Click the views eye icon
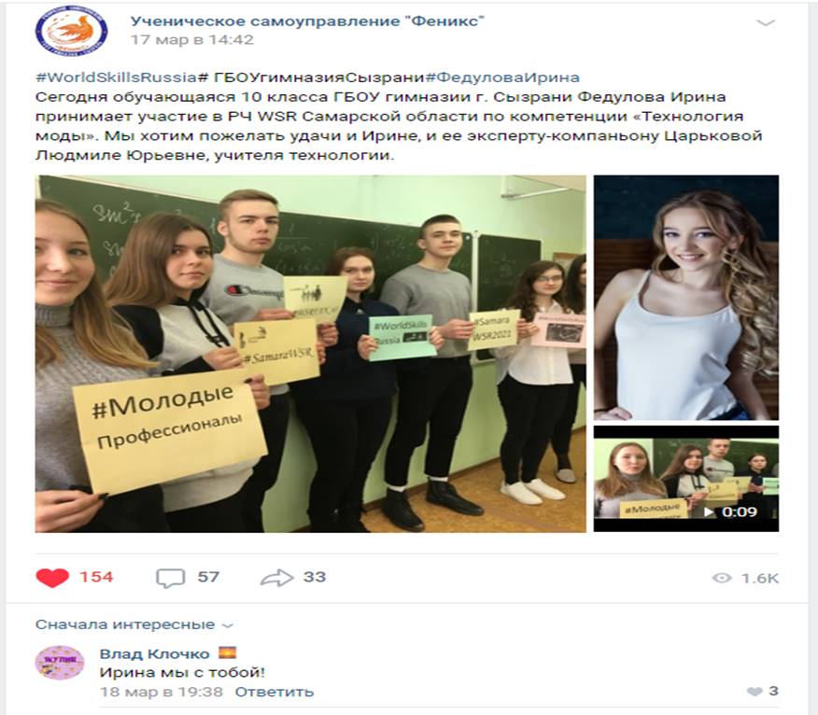Image resolution: width=818 pixels, height=715 pixels. pos(722,578)
